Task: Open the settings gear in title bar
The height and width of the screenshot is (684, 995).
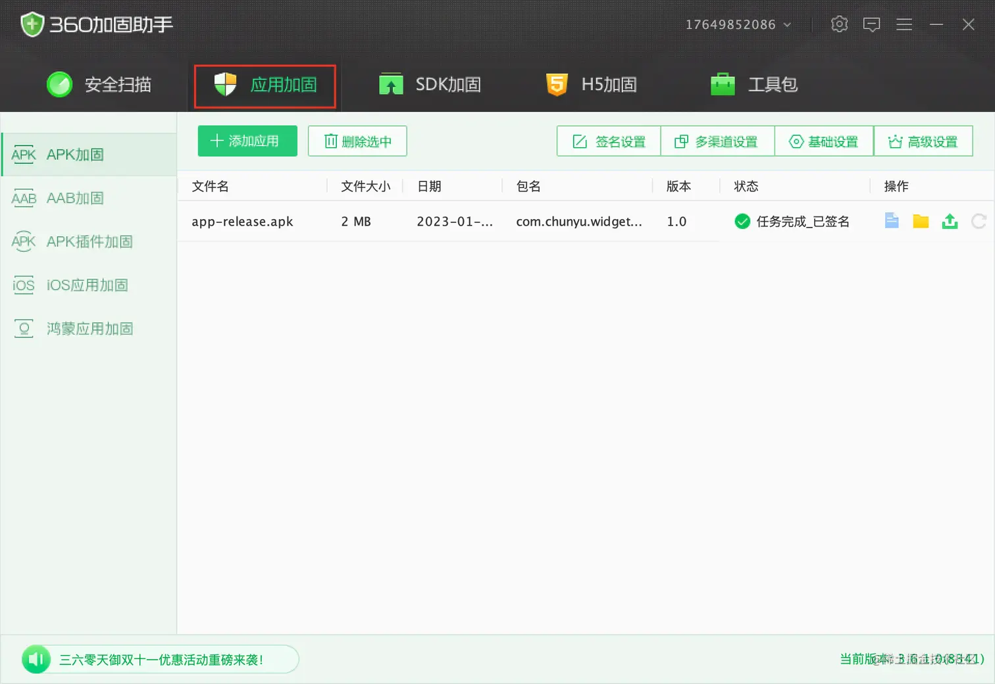Action: pyautogui.click(x=839, y=24)
